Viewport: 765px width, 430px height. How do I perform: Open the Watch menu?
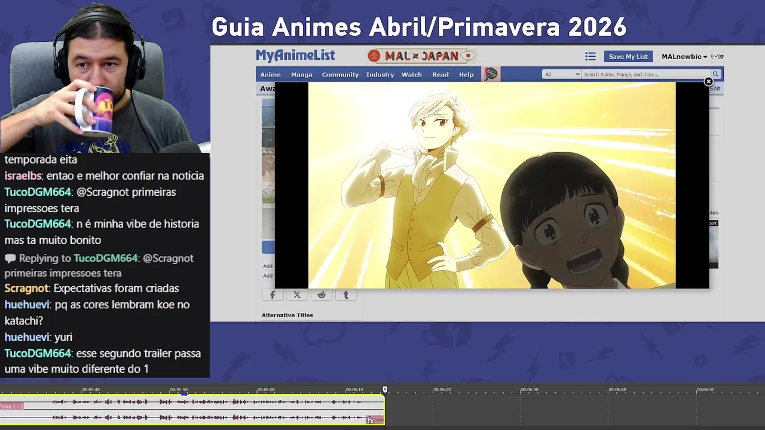pos(412,75)
